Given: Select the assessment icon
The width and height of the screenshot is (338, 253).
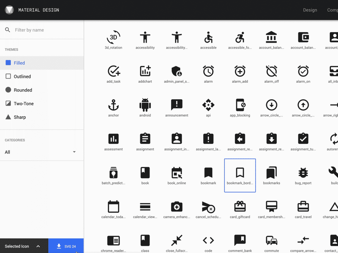Looking at the screenshot, I should click(x=113, y=139).
